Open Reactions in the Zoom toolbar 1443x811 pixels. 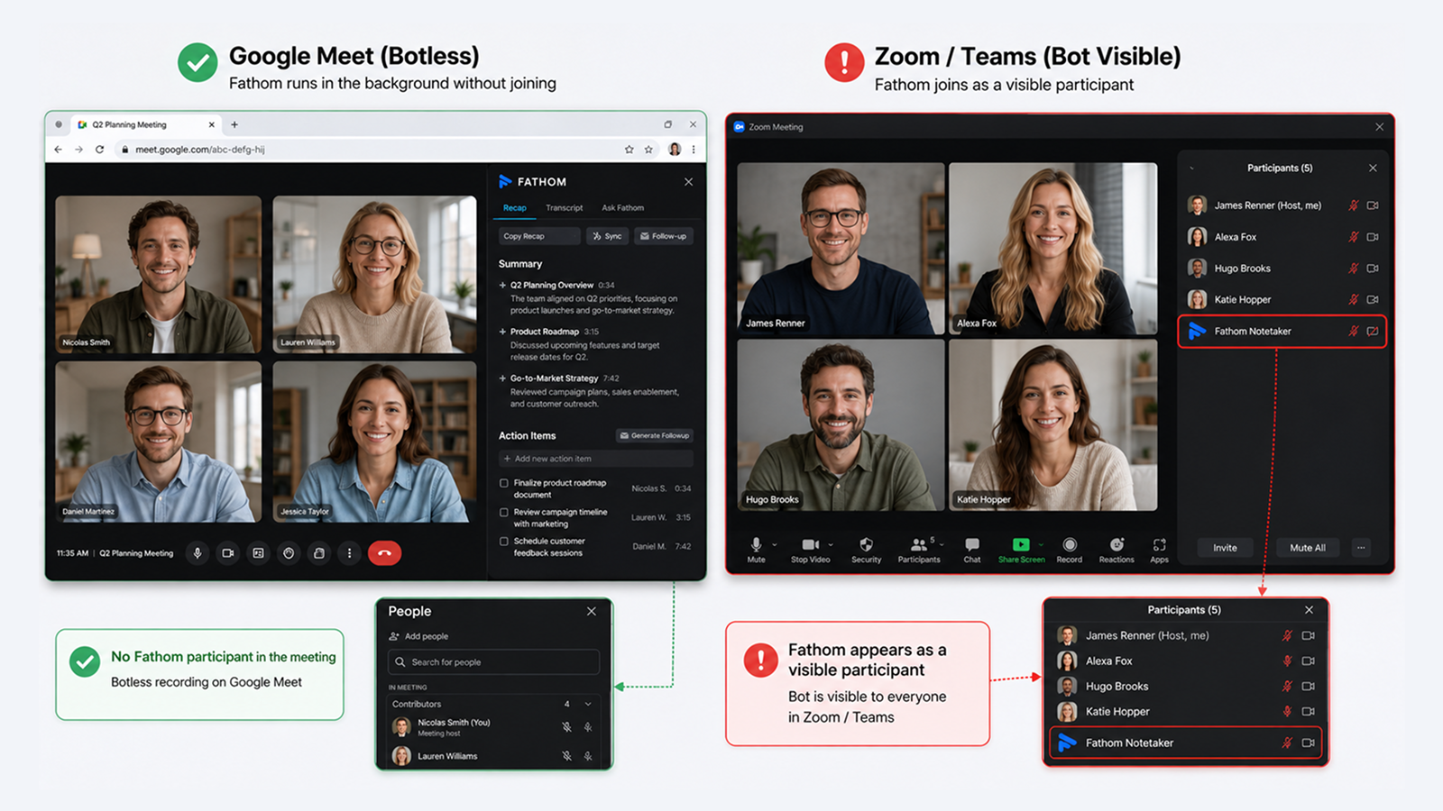(1117, 549)
